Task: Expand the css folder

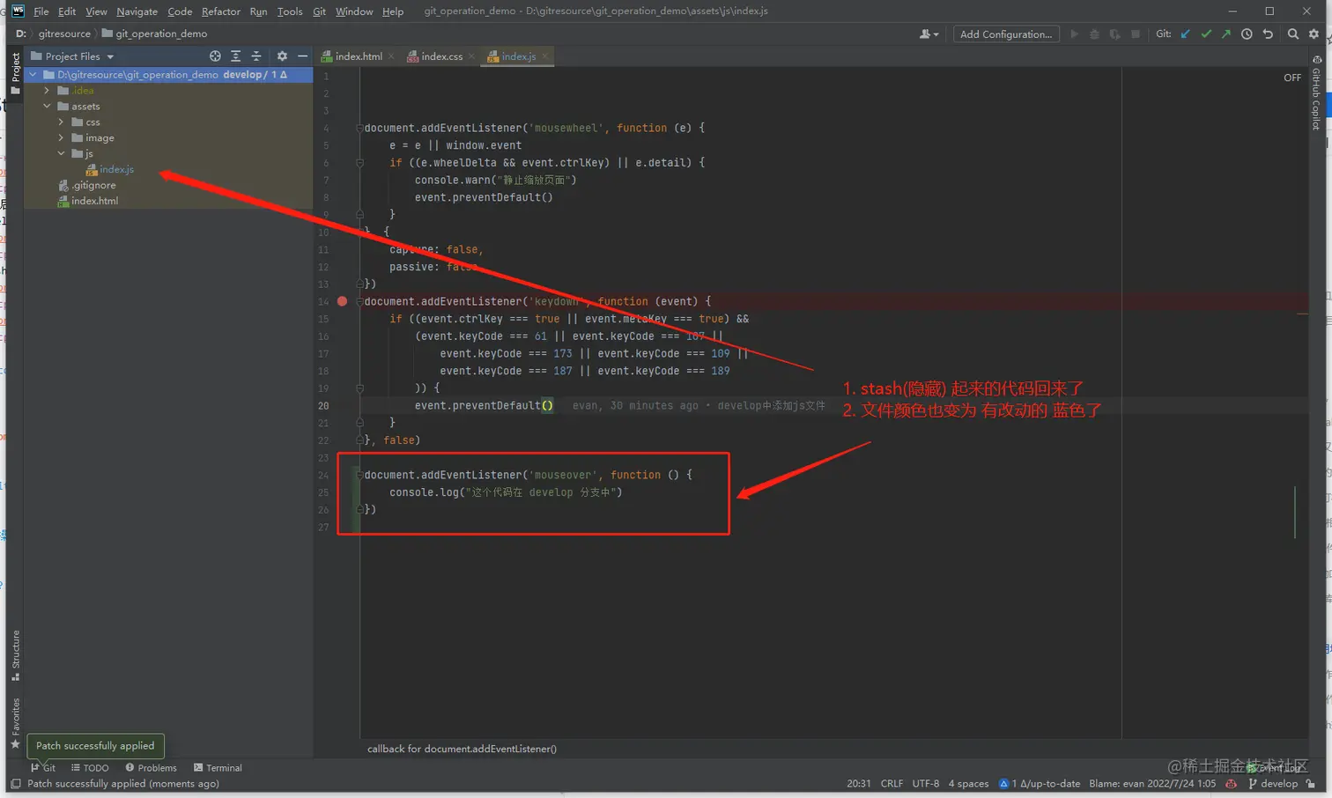Action: (x=61, y=122)
